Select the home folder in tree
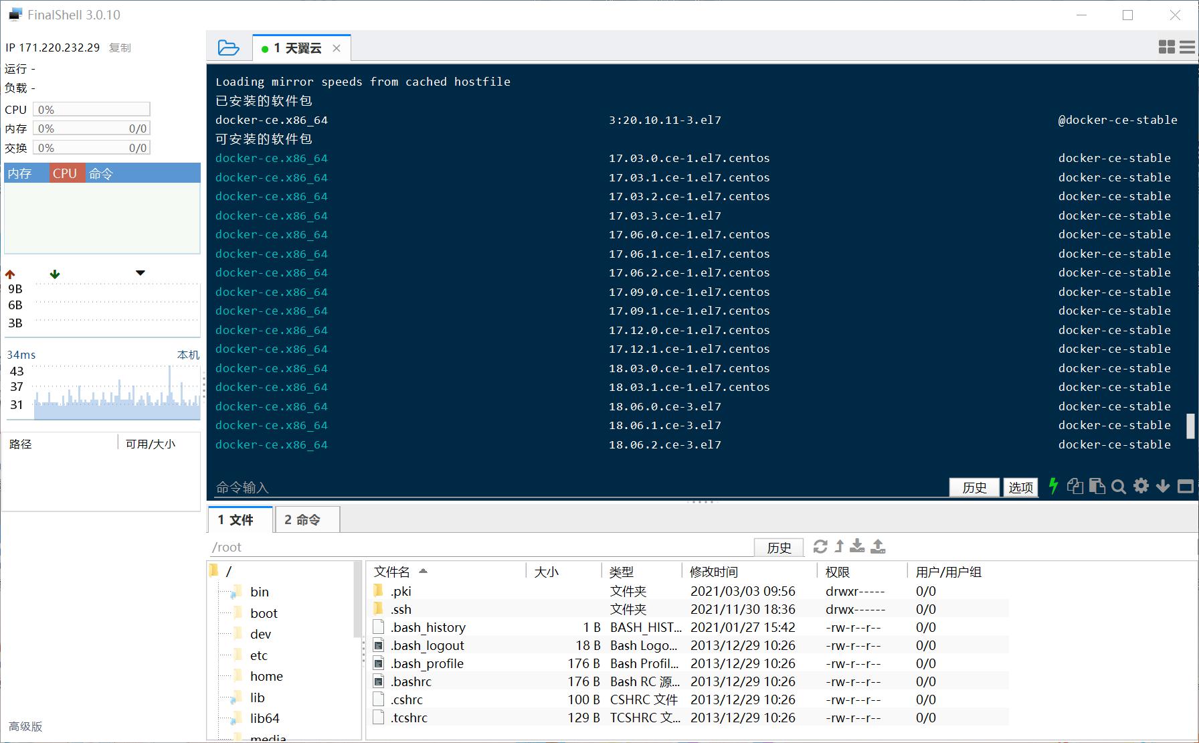 pos(266,676)
